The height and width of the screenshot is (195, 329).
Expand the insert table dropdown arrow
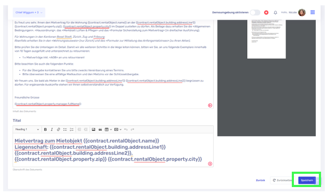coord(111,129)
